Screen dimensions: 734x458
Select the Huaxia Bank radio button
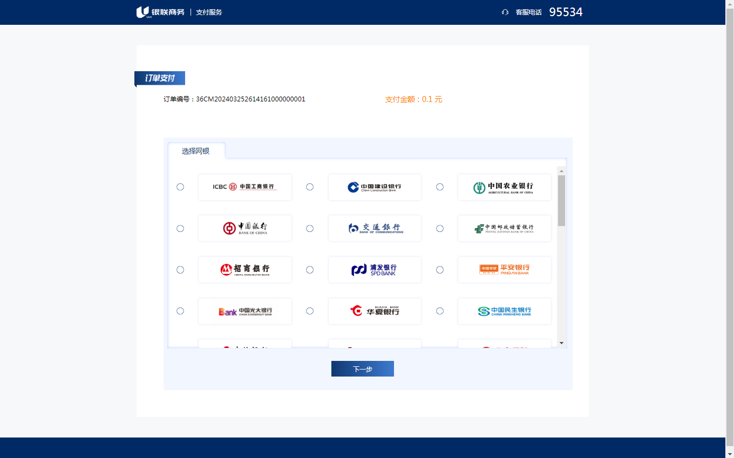pyautogui.click(x=310, y=311)
